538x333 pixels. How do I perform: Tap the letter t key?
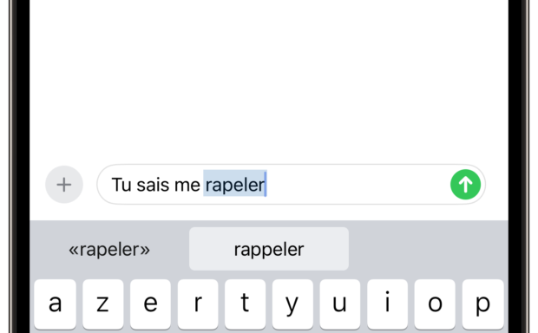245,304
